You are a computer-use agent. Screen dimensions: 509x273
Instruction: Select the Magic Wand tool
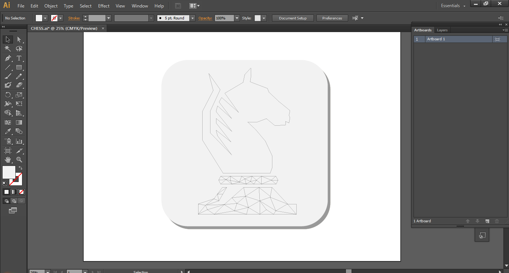(x=8, y=48)
